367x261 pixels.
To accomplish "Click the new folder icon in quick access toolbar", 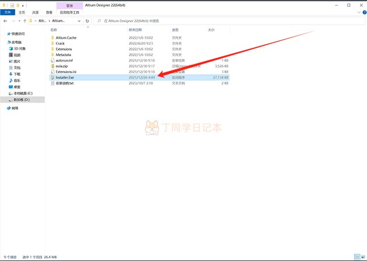I will (x=18, y=5).
